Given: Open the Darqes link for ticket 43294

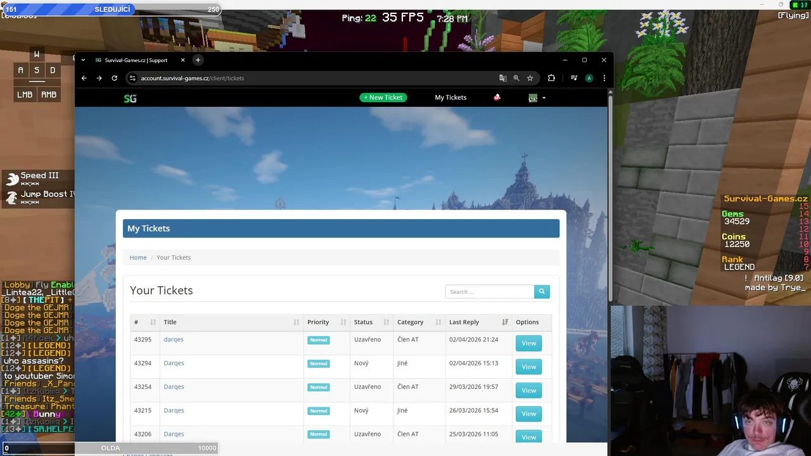Looking at the screenshot, I should pyautogui.click(x=174, y=363).
